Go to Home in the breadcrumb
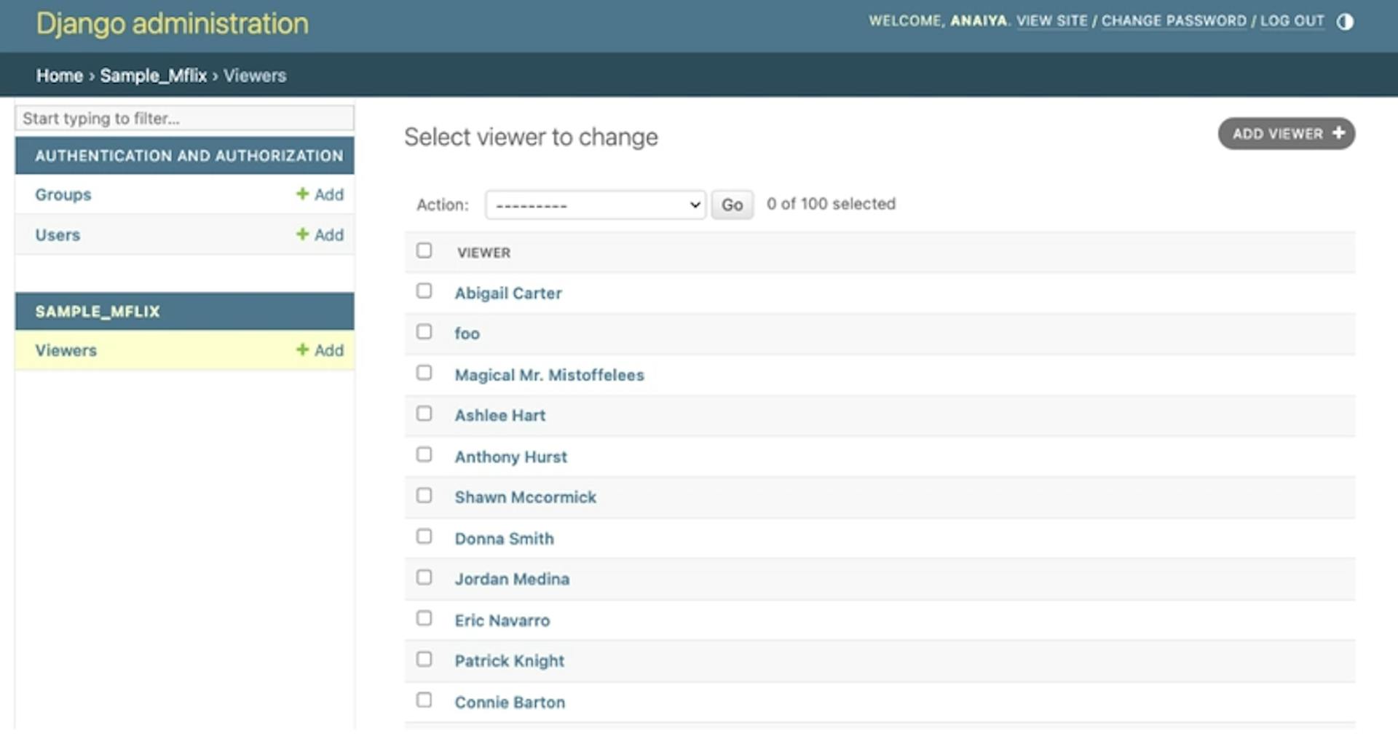 tap(60, 76)
